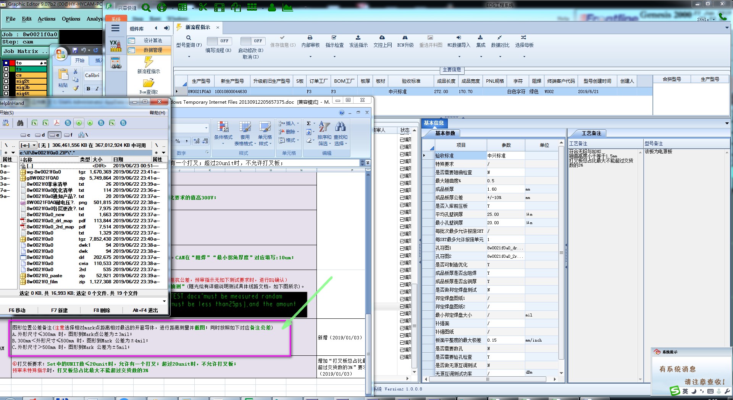Viewport: 733px width, 400px height.
Task: Click 查找和选择 binoculars in Excel ribbon
Action: (x=340, y=127)
